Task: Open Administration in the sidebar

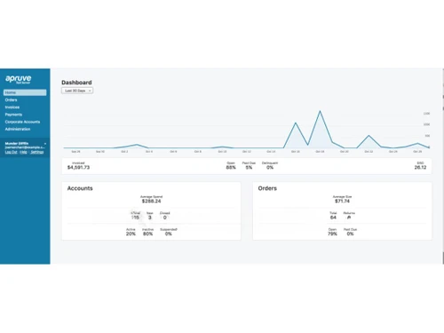Action: click(x=18, y=129)
